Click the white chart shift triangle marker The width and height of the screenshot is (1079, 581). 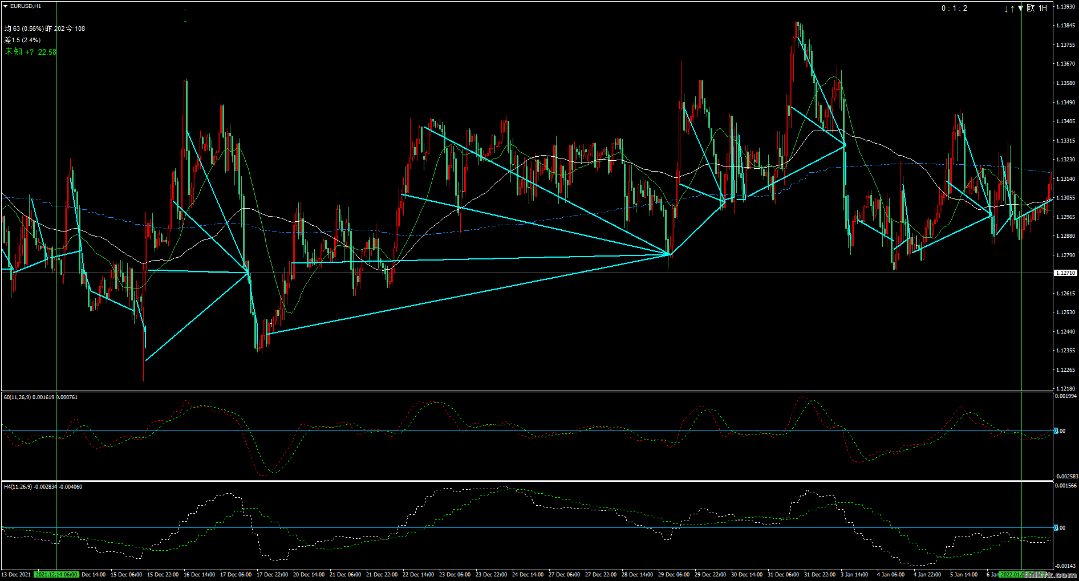pyautogui.click(x=1020, y=8)
